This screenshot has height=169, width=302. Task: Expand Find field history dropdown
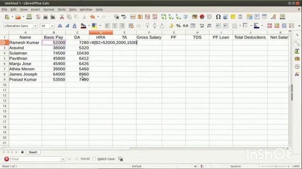click(63, 159)
